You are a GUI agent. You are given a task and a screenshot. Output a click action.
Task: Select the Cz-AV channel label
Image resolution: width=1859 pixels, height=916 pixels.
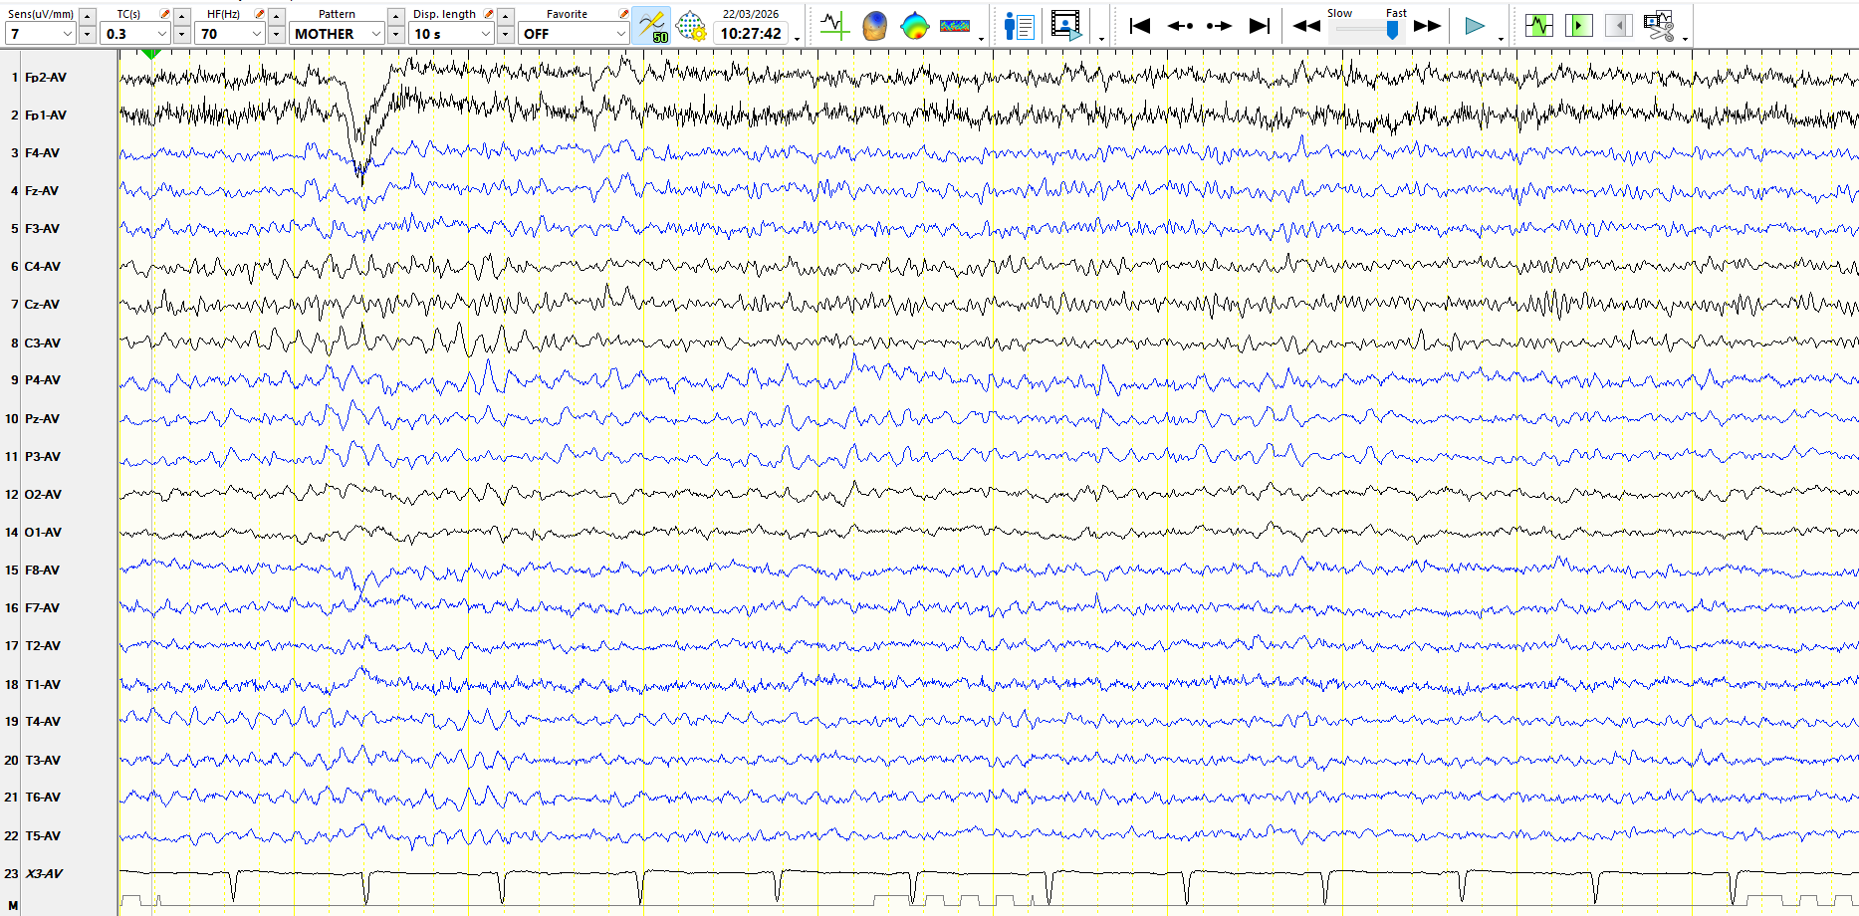pyautogui.click(x=42, y=305)
